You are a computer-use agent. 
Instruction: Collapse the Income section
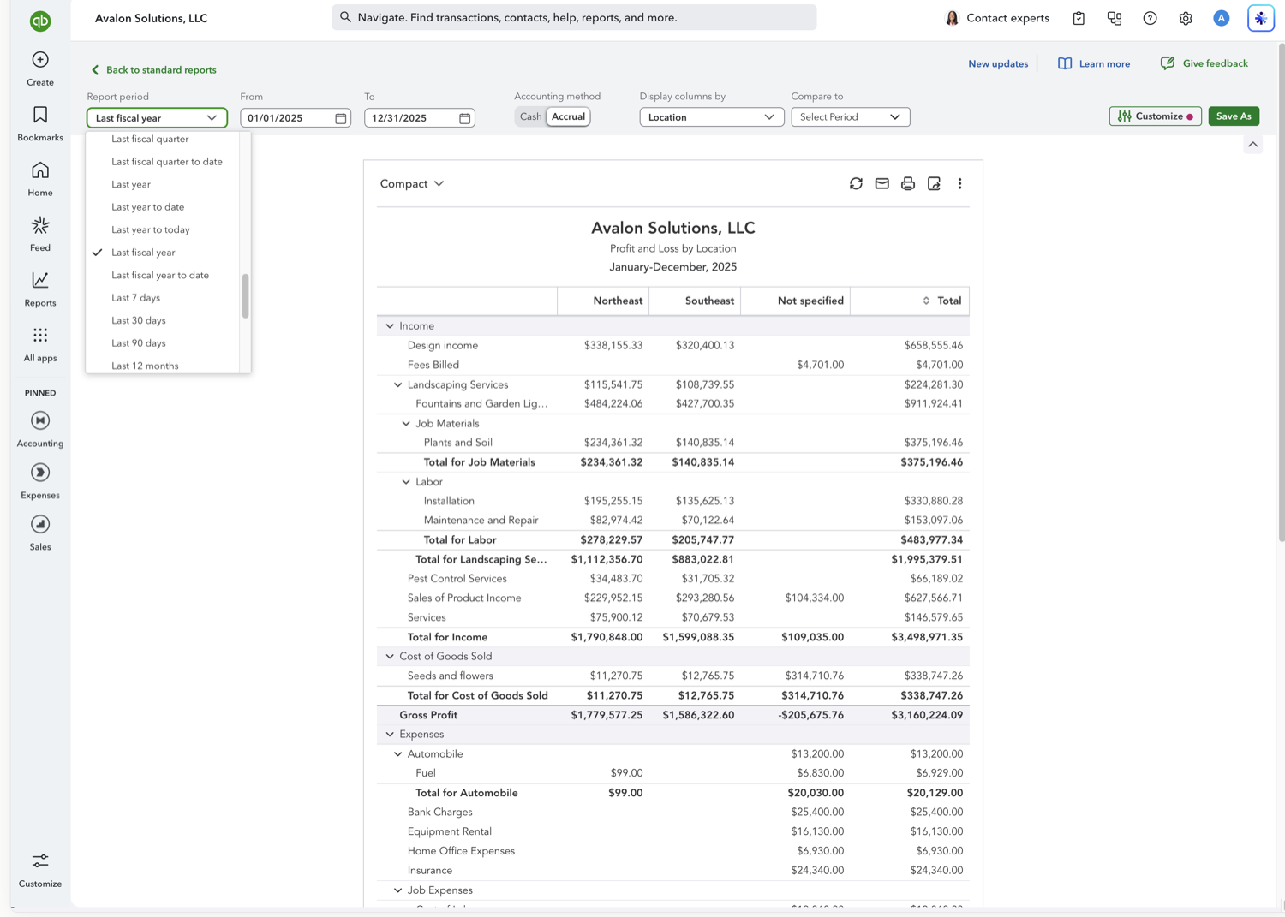point(390,326)
